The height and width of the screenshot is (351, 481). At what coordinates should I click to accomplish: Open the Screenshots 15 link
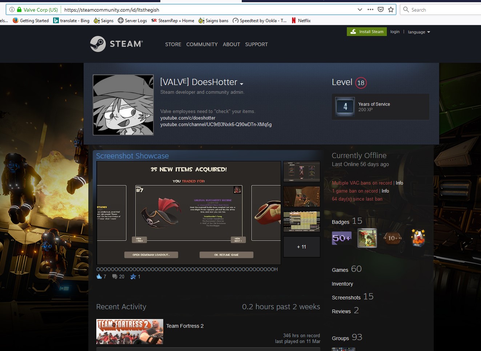352,297
